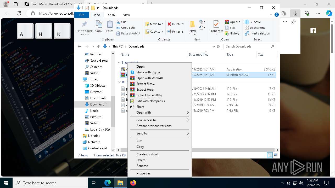
Task: Click Invert selection in the ribbon
Action: click(257, 33)
